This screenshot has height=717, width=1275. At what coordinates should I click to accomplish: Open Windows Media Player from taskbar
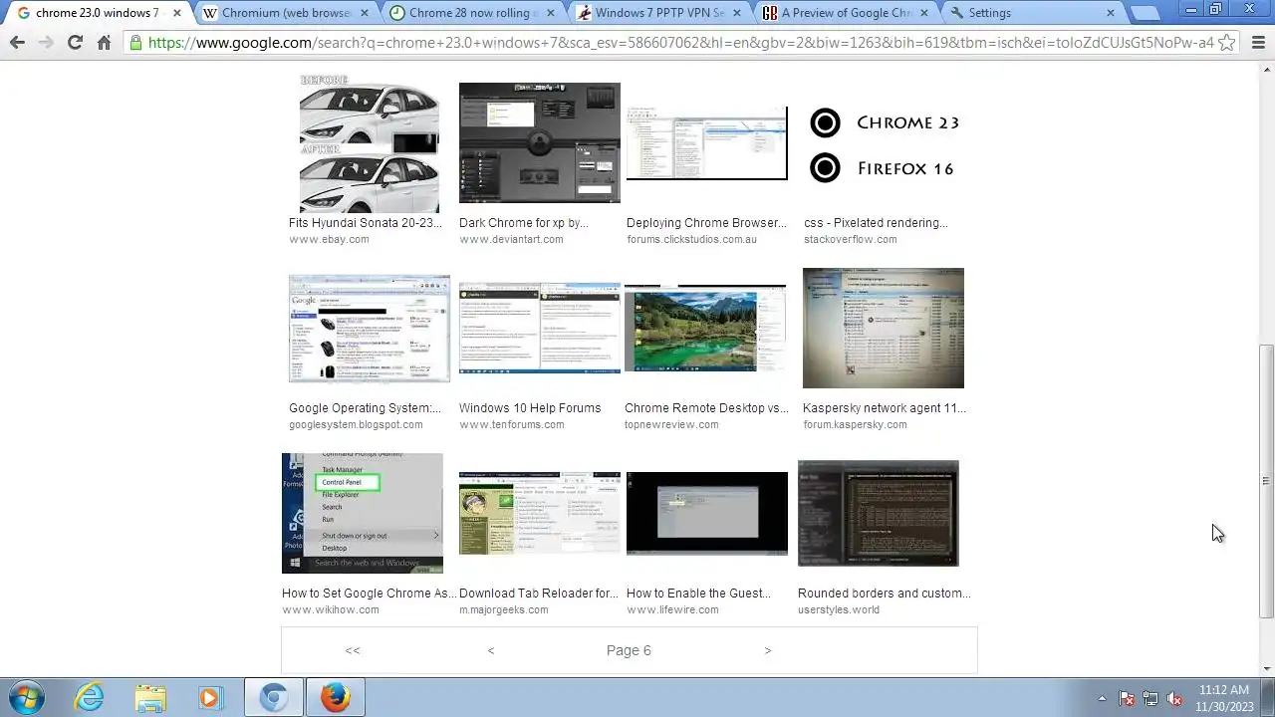210,697
